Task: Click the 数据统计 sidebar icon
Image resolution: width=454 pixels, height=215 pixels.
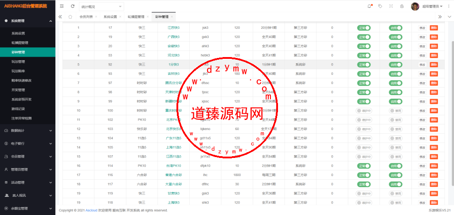Action: (6, 131)
